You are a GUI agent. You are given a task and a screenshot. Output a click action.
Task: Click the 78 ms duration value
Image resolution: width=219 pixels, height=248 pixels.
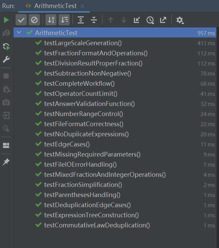[208, 74]
